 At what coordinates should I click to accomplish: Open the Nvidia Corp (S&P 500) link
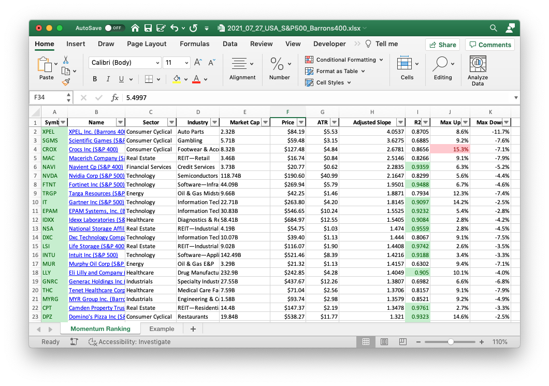point(96,176)
